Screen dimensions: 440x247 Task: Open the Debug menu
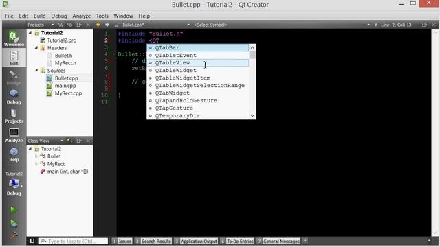point(59,16)
